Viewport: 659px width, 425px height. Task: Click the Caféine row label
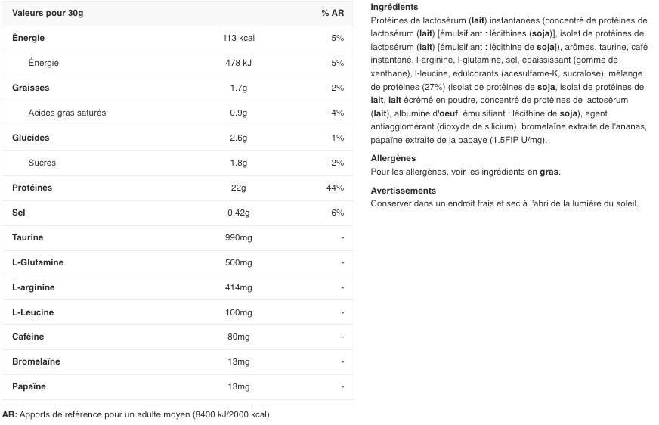[28, 337]
